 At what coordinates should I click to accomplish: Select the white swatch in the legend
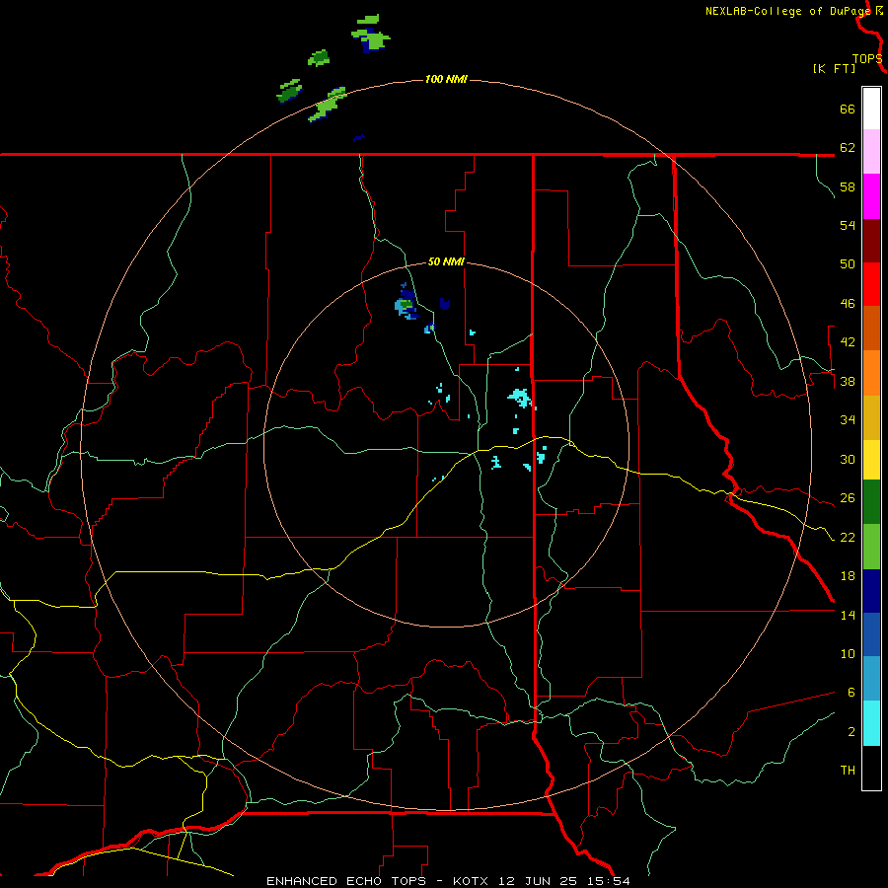(x=871, y=109)
